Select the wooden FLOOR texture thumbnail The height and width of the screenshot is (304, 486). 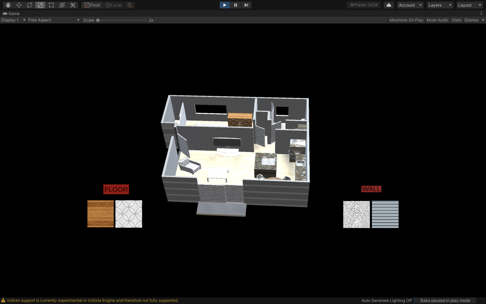[x=100, y=214]
